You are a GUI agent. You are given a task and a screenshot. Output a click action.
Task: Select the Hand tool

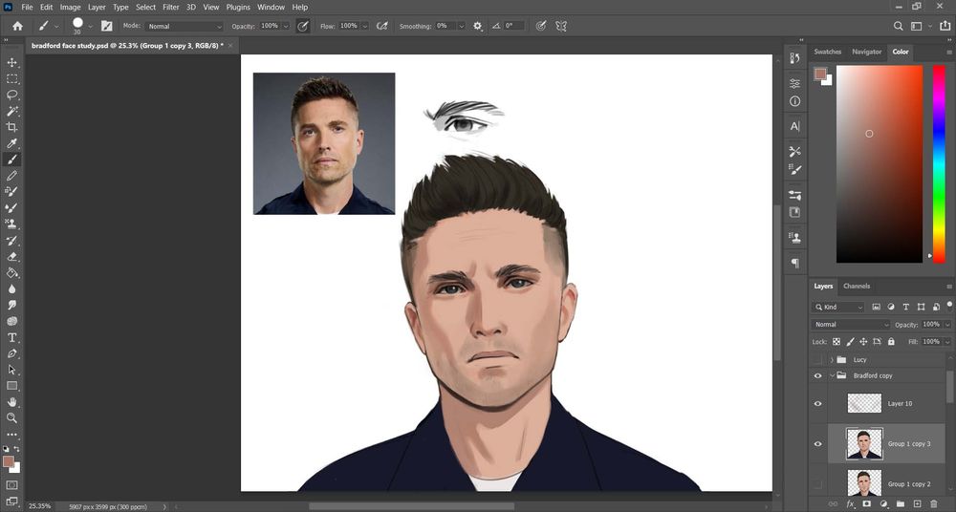coord(12,402)
